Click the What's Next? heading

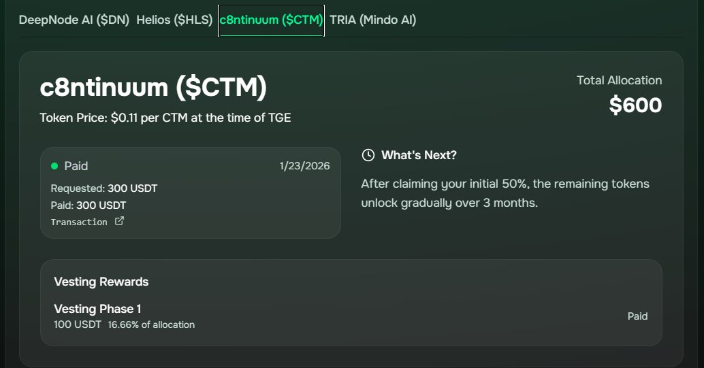coord(419,155)
